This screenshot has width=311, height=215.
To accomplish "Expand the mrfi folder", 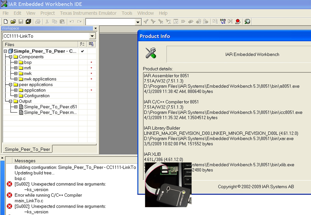I will 16,68.
